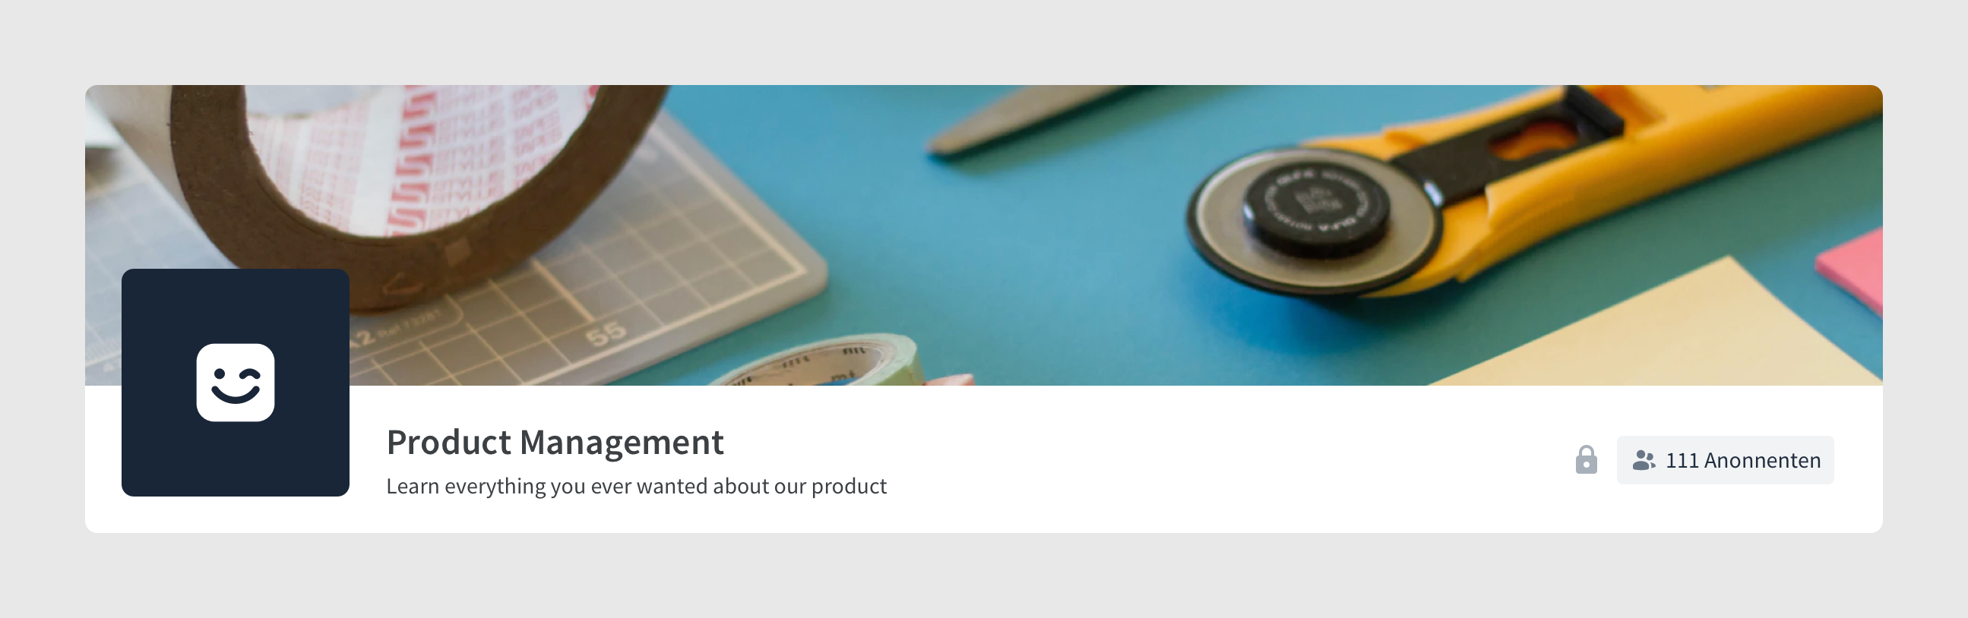This screenshot has height=618, width=1968.
Task: Click the dark navy channel logo tile
Action: [x=236, y=382]
